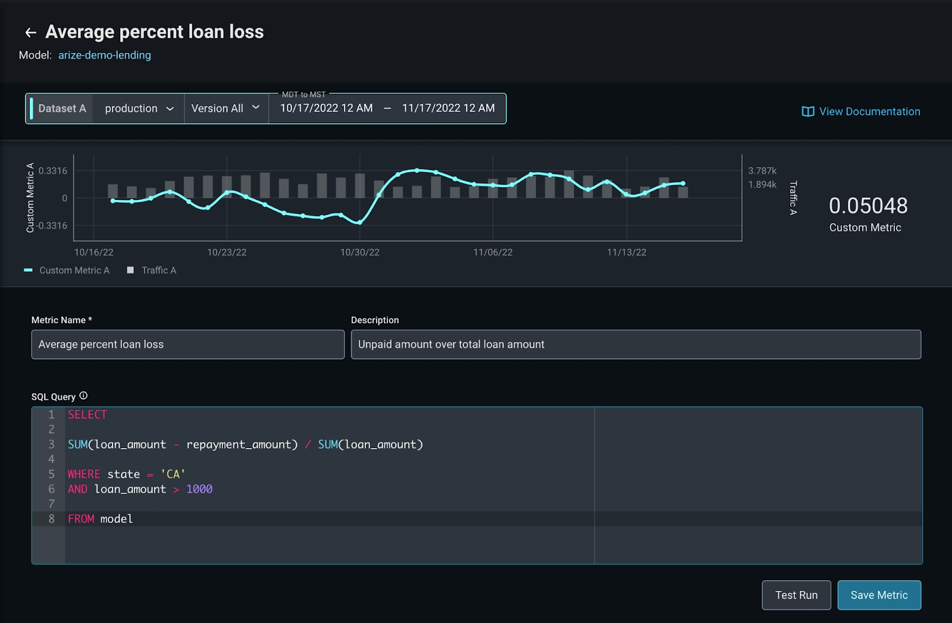Click the book icon beside View Documentation
The width and height of the screenshot is (952, 623).
click(x=807, y=112)
